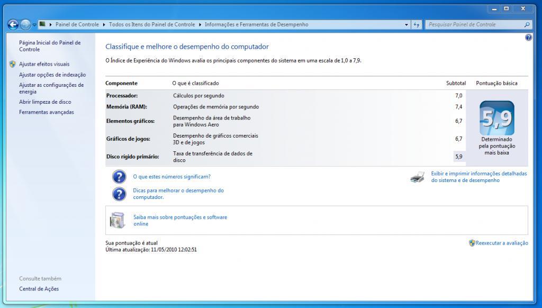The image size is (542, 308).
Task: Select the Disco rígido primário row label
Action: point(132,157)
